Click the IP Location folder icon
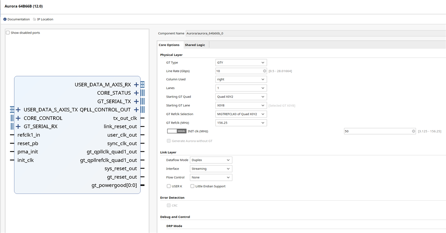 (x=34, y=19)
